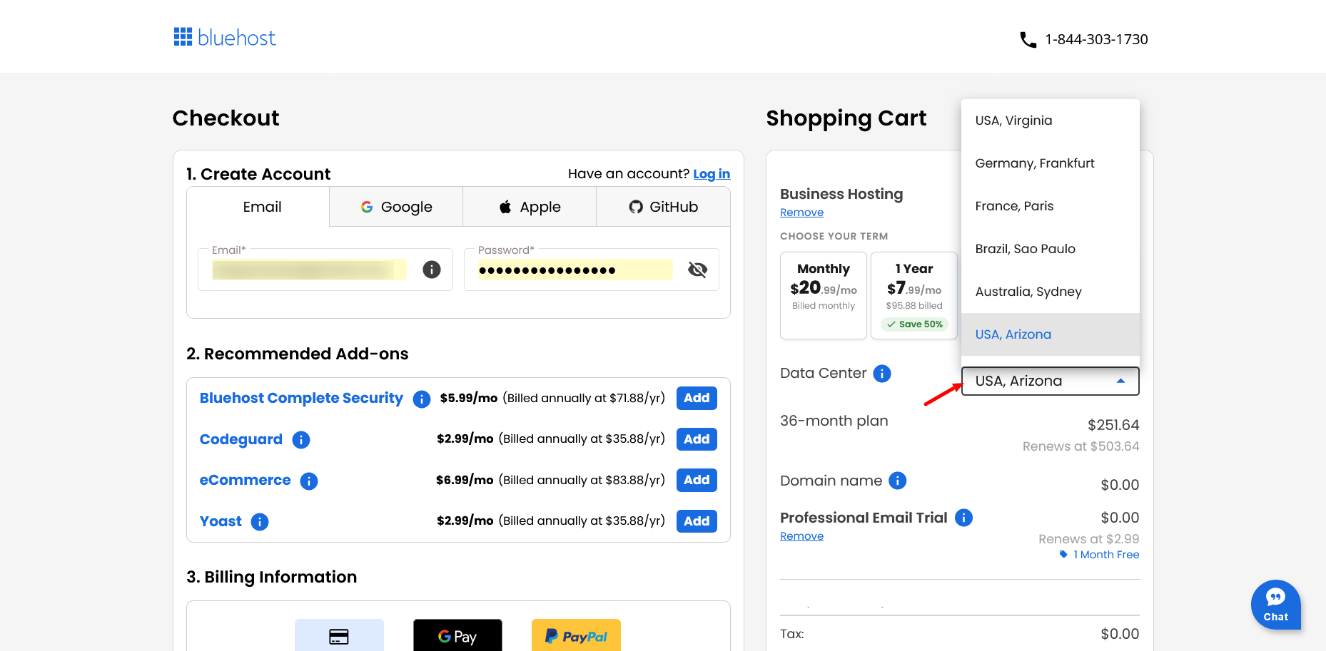Click Bluehost Complete Security title link
Screen dimensions: 1326x651
(x=301, y=399)
